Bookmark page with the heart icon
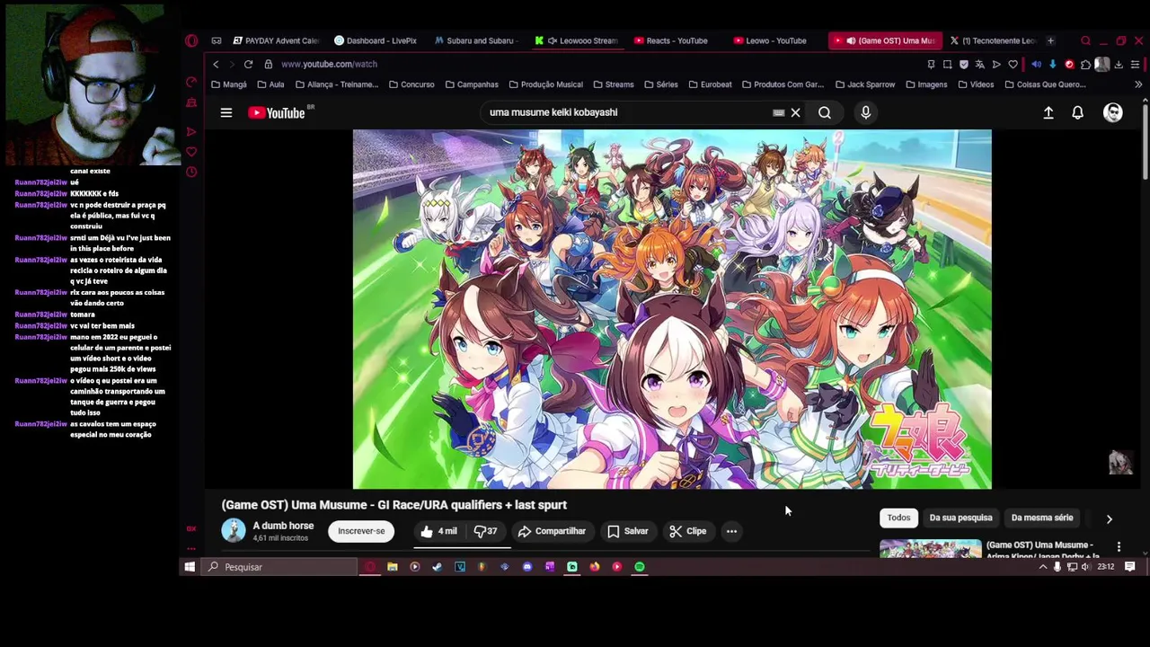The width and height of the screenshot is (1150, 647). point(1013,64)
